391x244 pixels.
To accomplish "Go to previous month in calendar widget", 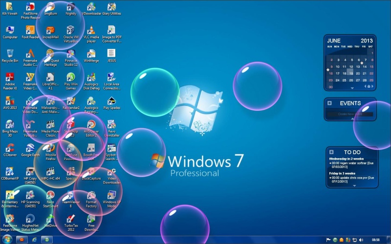I will pos(365,86).
